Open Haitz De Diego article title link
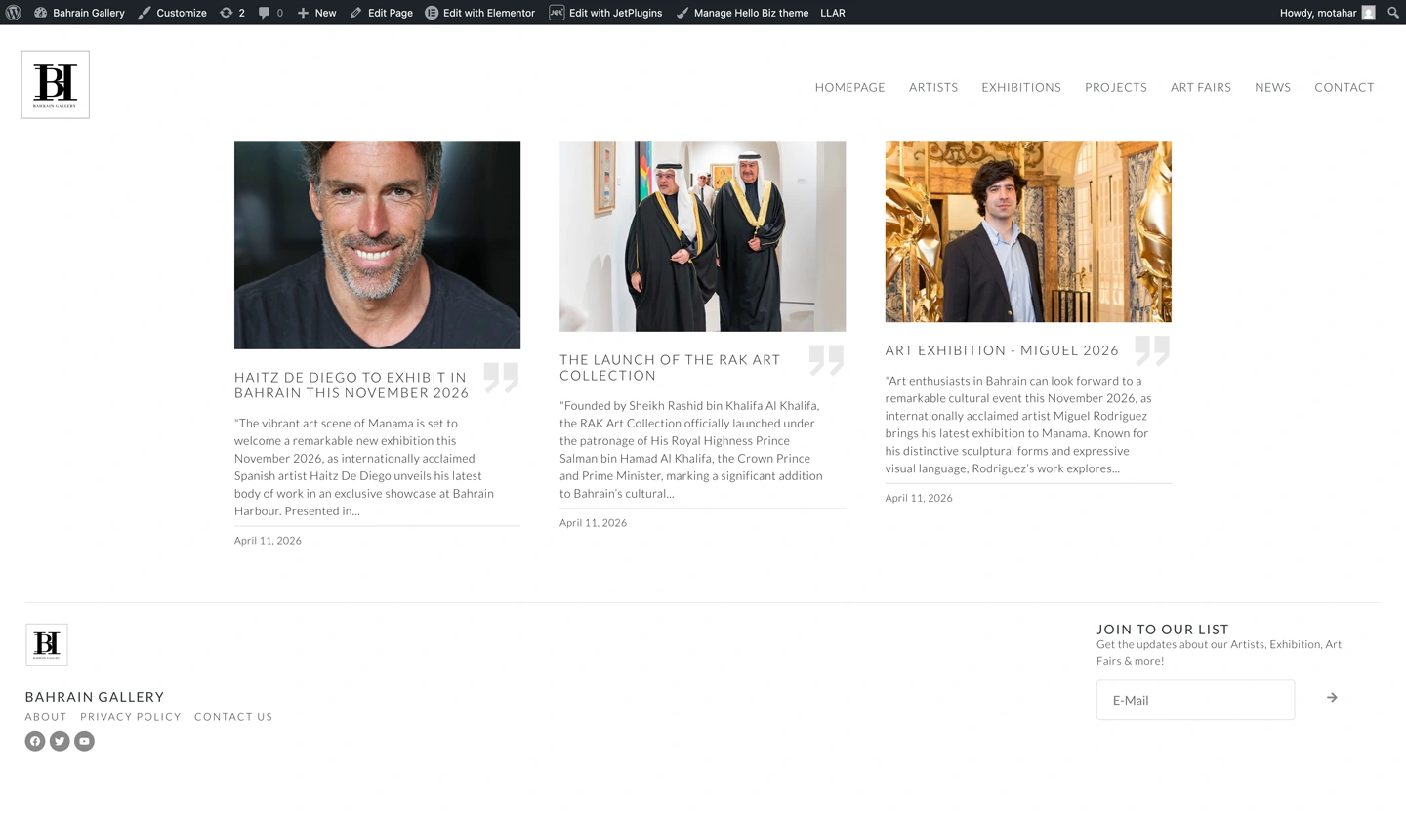 coord(351,385)
